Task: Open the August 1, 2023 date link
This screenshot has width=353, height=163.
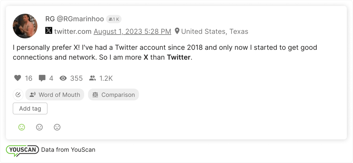Action: click(132, 31)
